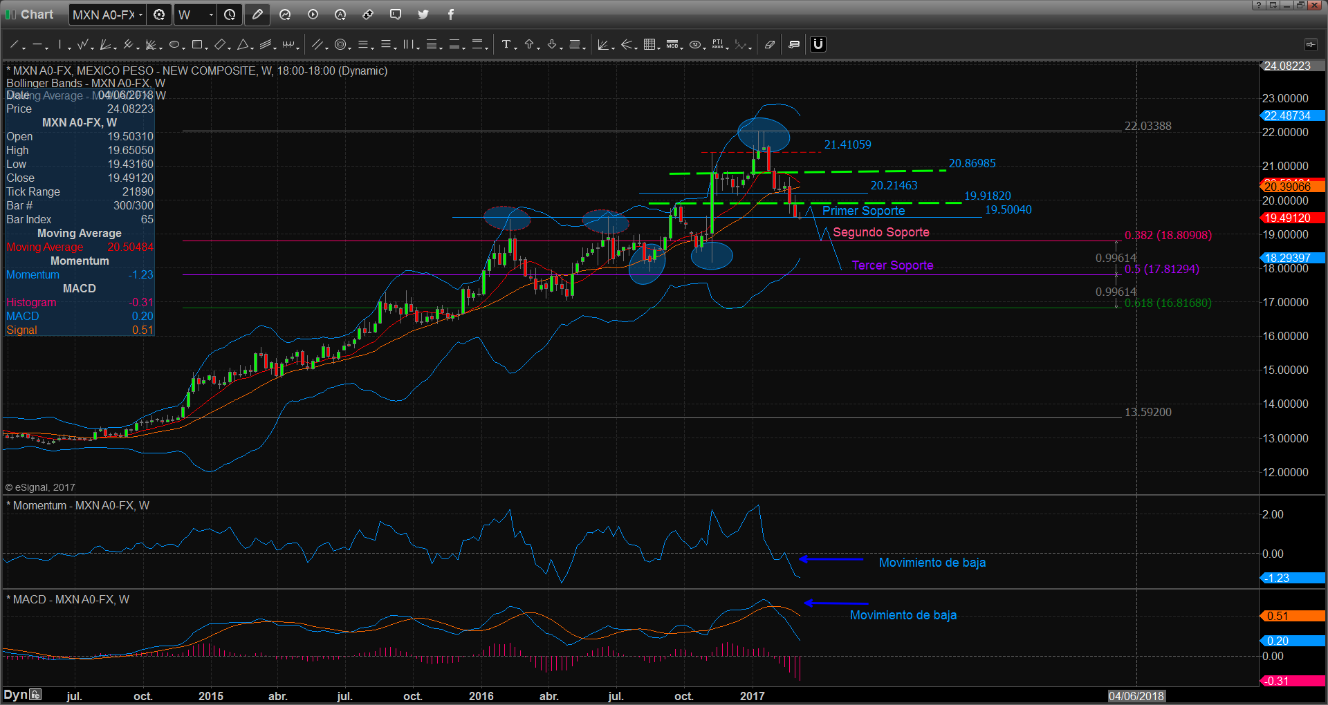Click the message transfer icon beside eraser
The height and width of the screenshot is (705, 1328).
tap(794, 45)
